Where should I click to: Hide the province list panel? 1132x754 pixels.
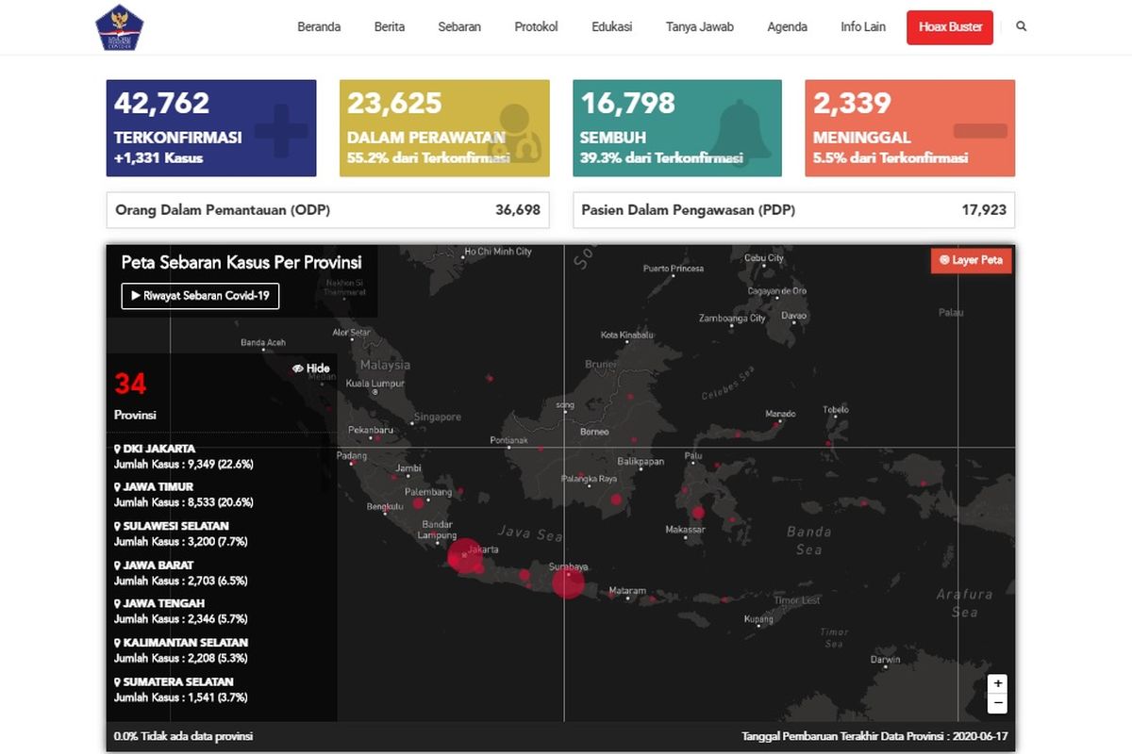(x=311, y=369)
